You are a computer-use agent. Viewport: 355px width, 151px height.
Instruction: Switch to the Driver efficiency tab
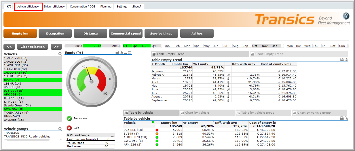(54, 7)
